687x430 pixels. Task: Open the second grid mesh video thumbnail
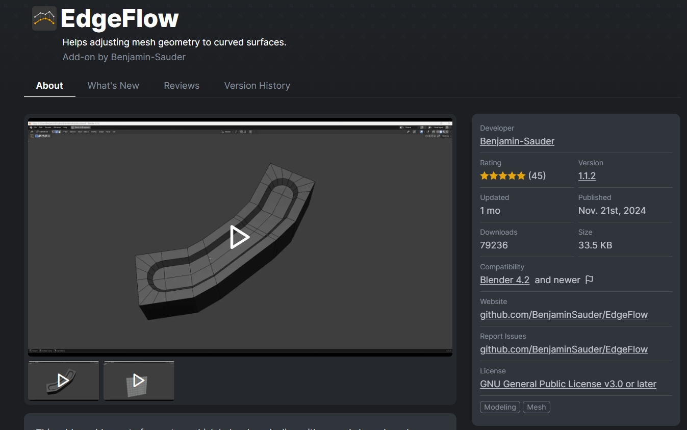pyautogui.click(x=139, y=381)
